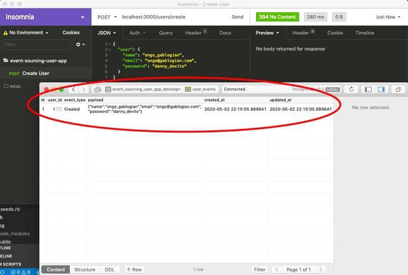Open the Preview response mode dropdown

(267, 33)
